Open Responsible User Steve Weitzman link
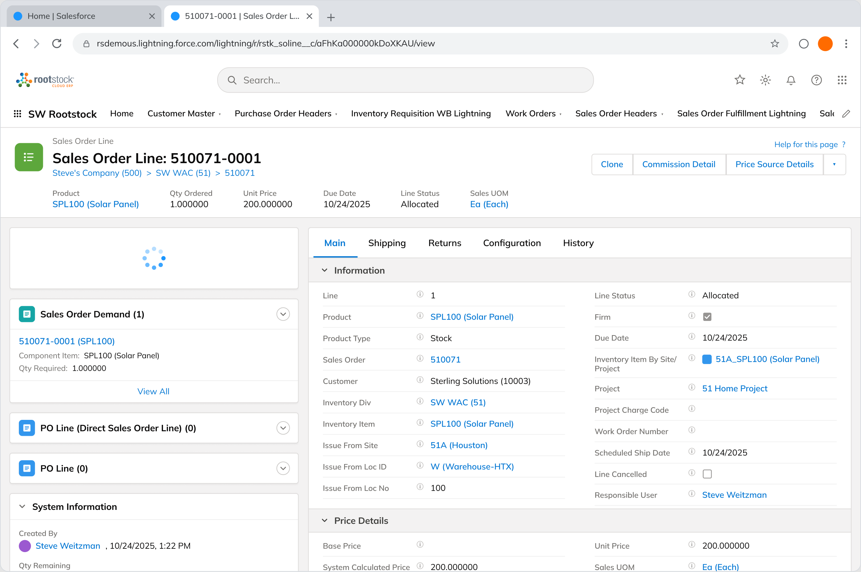Screen dimensions: 861x572 (x=734, y=495)
